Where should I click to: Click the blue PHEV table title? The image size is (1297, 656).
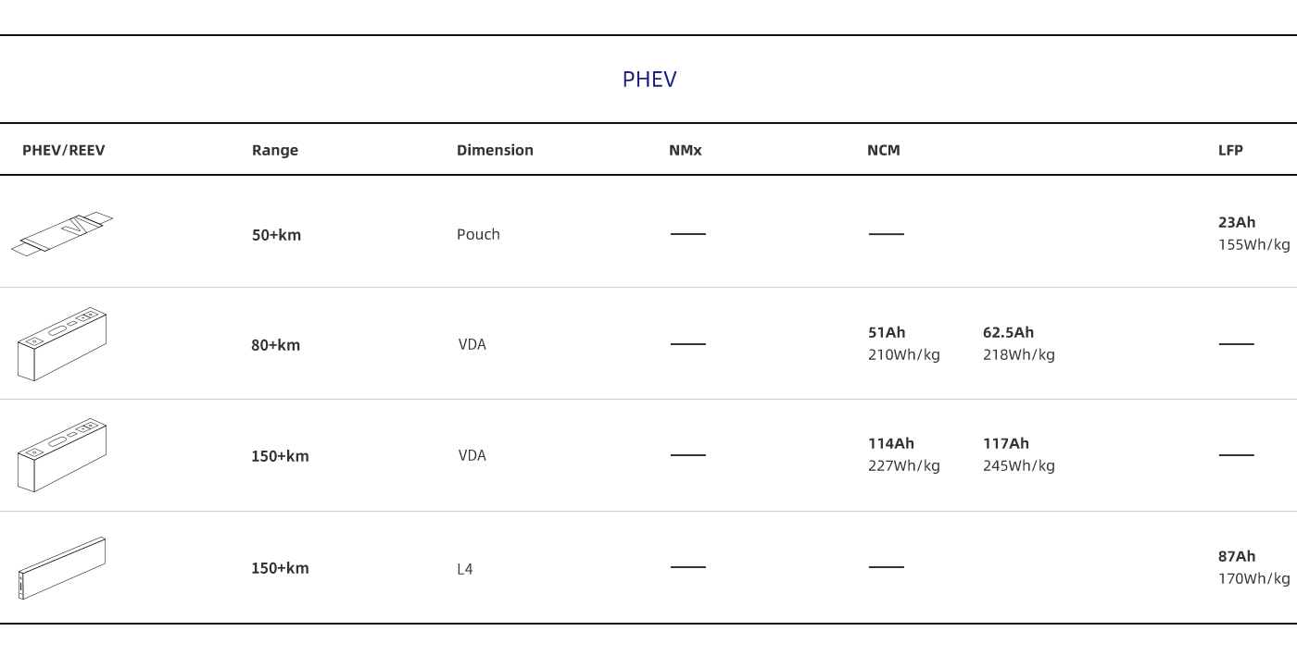[648, 80]
